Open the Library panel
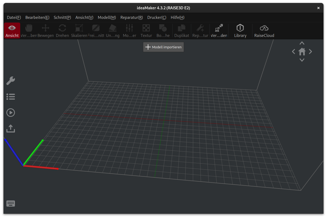327x218 pixels. pos(240,31)
